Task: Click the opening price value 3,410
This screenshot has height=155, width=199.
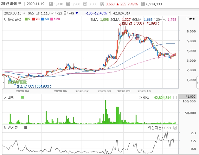Action: (59, 4)
